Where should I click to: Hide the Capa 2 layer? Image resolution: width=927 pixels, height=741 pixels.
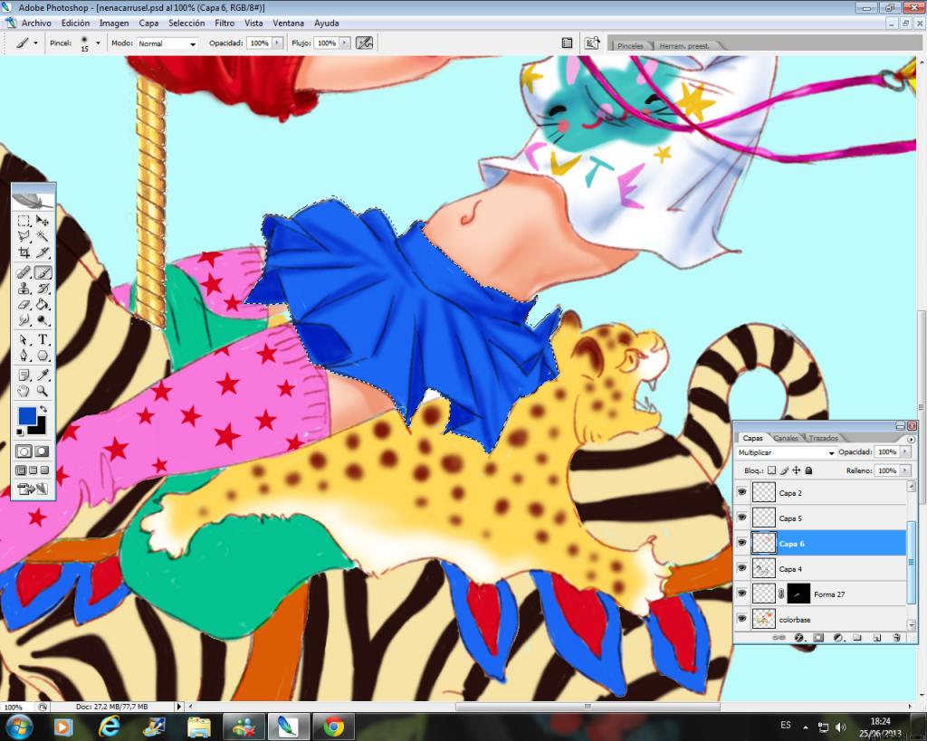[742, 492]
